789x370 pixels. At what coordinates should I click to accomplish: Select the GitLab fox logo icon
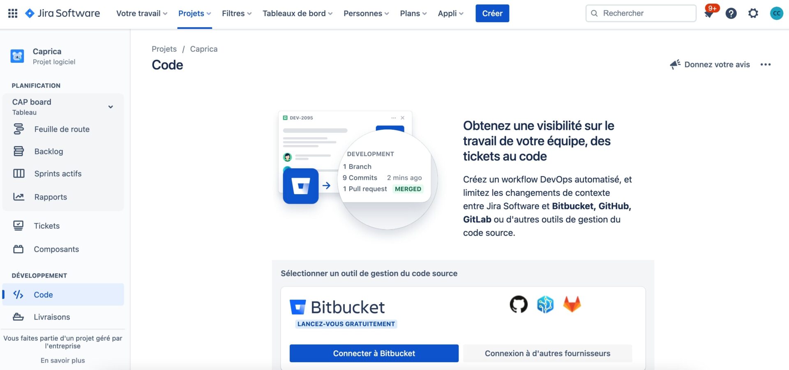572,304
